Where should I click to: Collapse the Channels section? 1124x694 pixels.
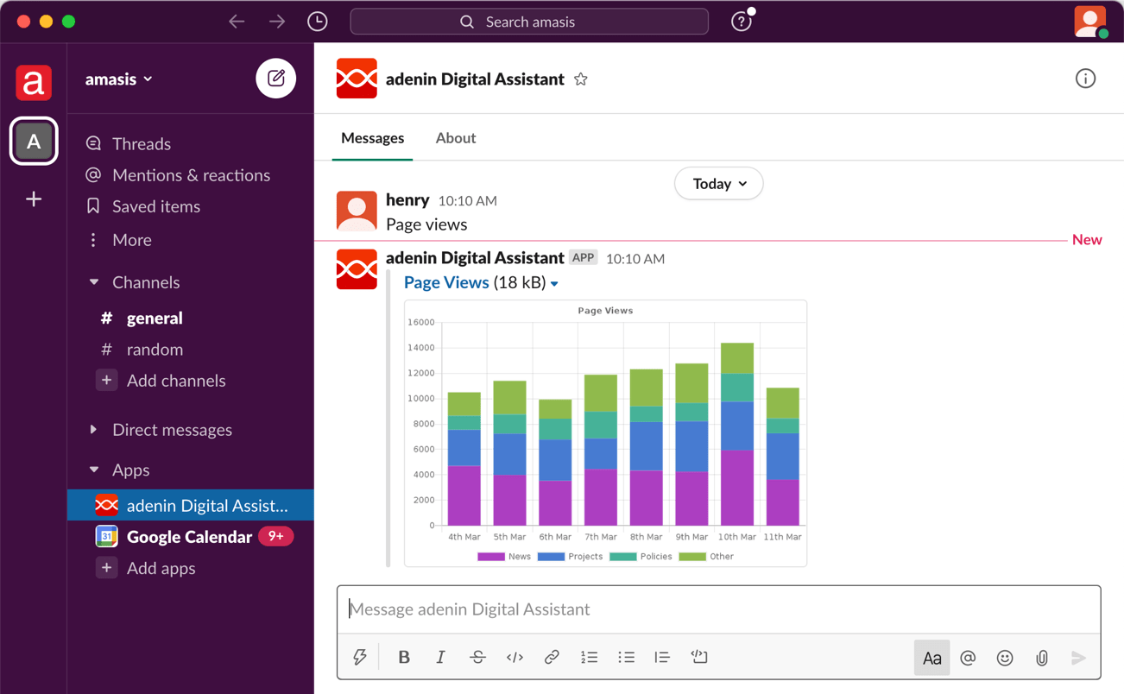(x=94, y=282)
